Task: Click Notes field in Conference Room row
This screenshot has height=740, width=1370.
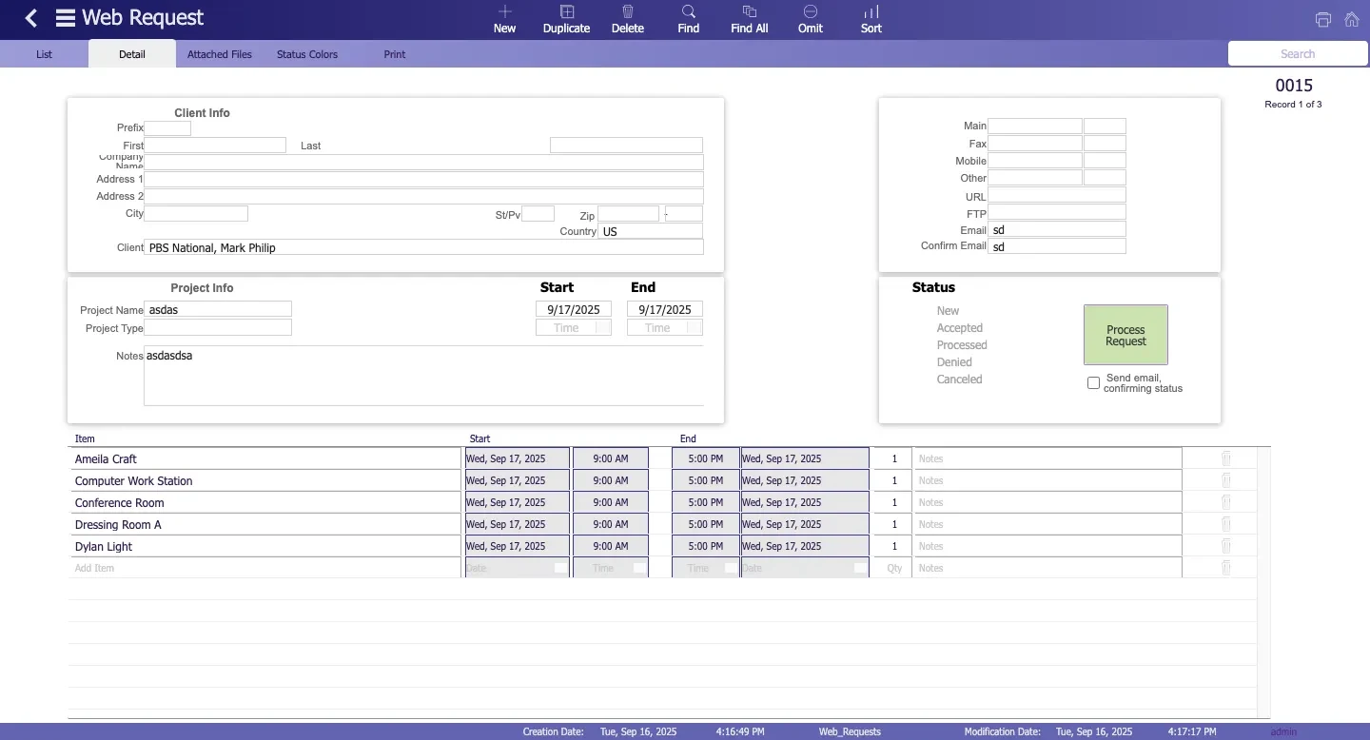Action: tap(1047, 502)
